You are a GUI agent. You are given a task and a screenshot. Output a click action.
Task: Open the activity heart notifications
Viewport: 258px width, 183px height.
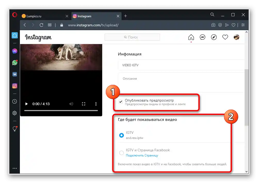225,37
